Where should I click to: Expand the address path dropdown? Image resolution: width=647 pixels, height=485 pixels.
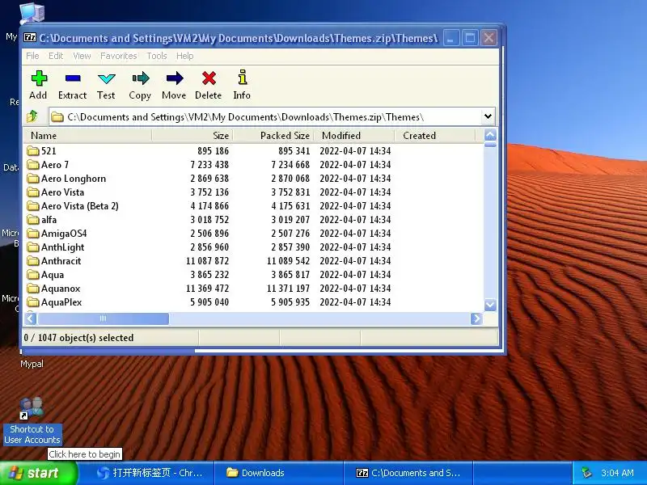point(488,116)
